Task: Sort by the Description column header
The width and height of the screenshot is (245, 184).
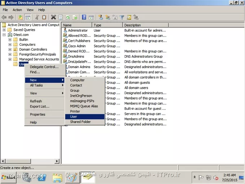Action: pos(146,25)
